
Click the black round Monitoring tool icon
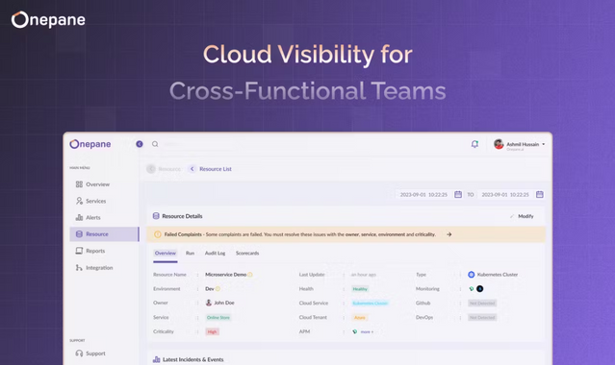click(x=479, y=288)
